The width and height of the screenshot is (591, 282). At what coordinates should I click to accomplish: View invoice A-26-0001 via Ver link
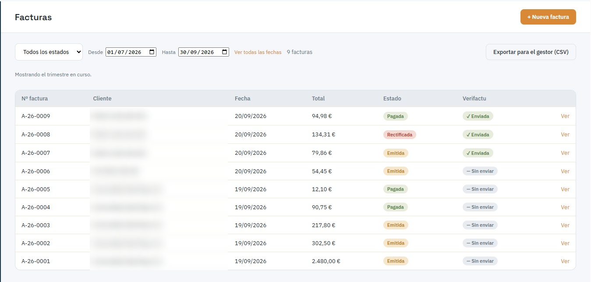pos(565,261)
